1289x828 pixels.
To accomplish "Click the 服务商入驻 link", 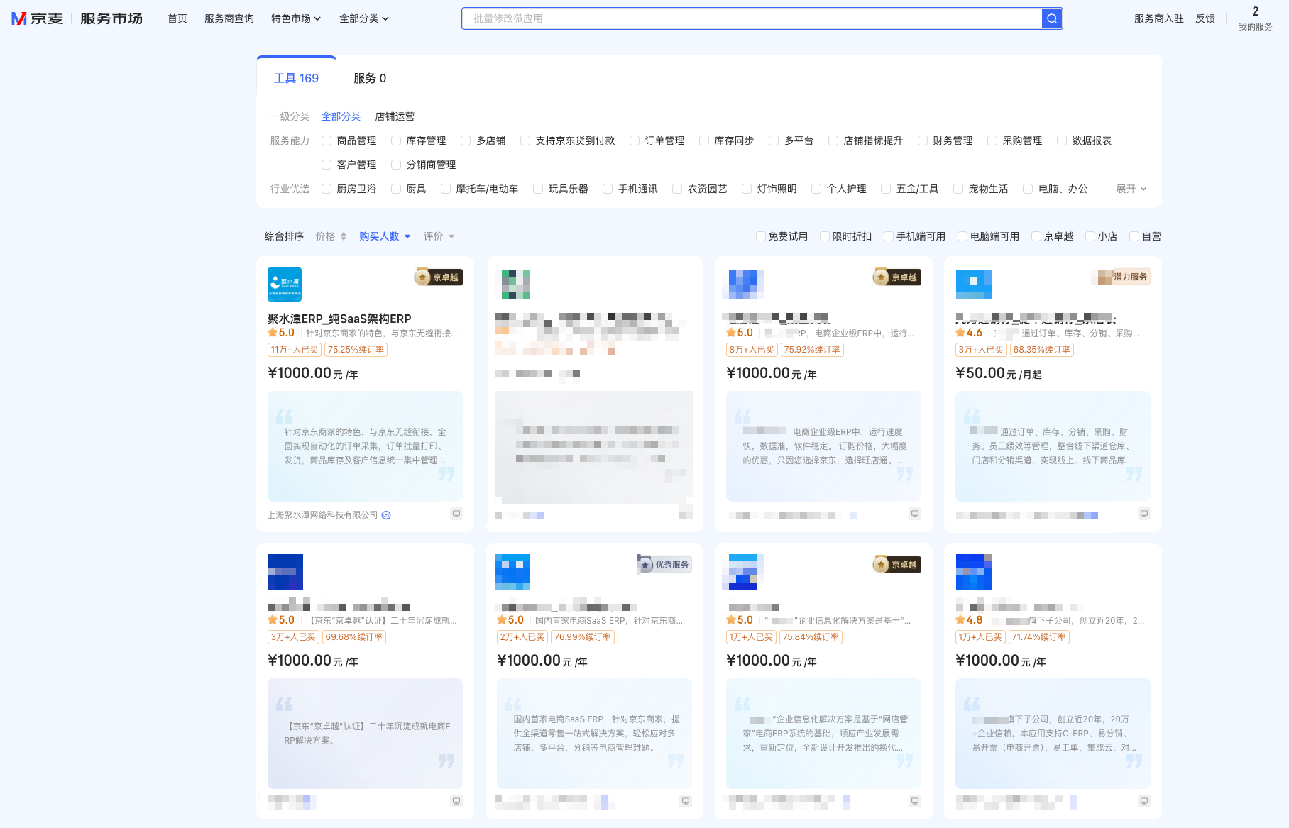I will click(1158, 18).
